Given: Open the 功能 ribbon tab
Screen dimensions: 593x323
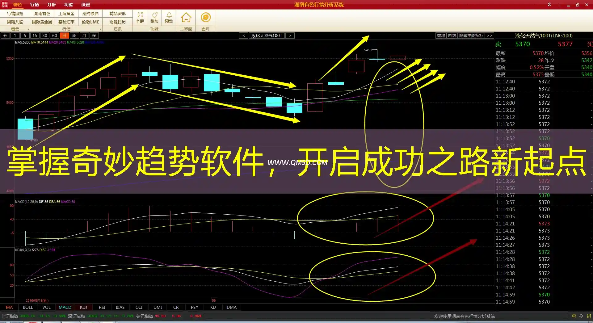Looking at the screenshot, I should coord(69,5).
